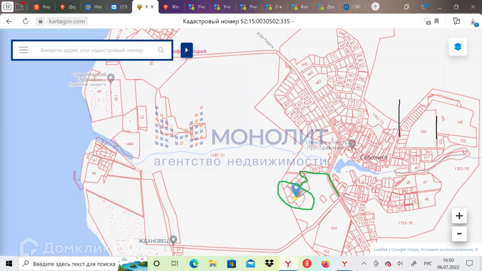Open Task View on taskbar
This screenshot has width=482, height=271.
[175, 264]
